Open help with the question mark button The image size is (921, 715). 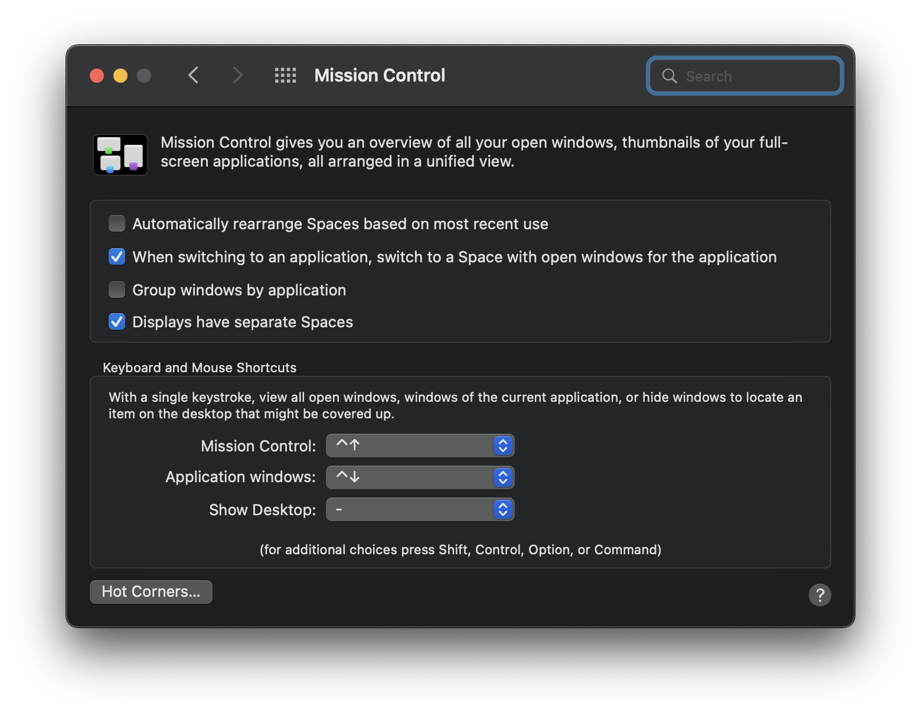pyautogui.click(x=819, y=594)
